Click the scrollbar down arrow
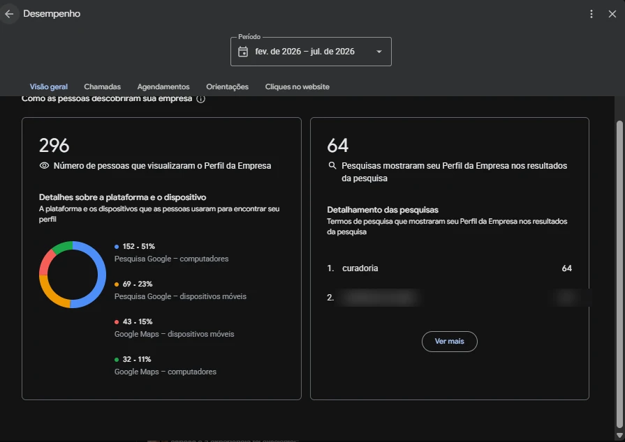 click(619, 435)
